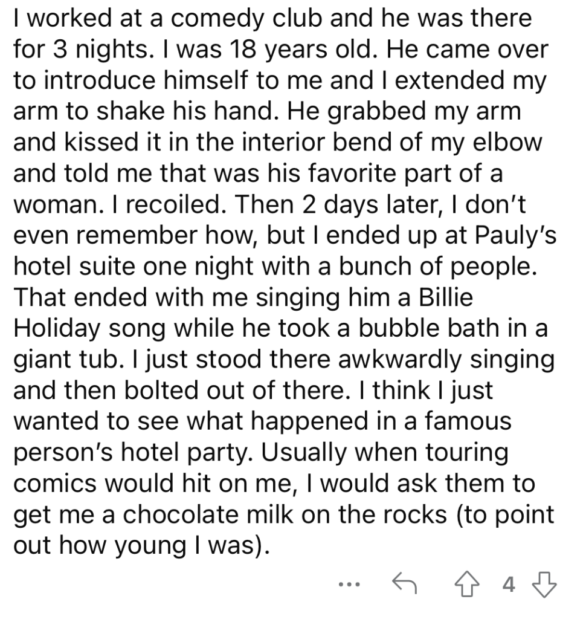Upvote this comment
The image size is (586, 619).
[x=467, y=584]
